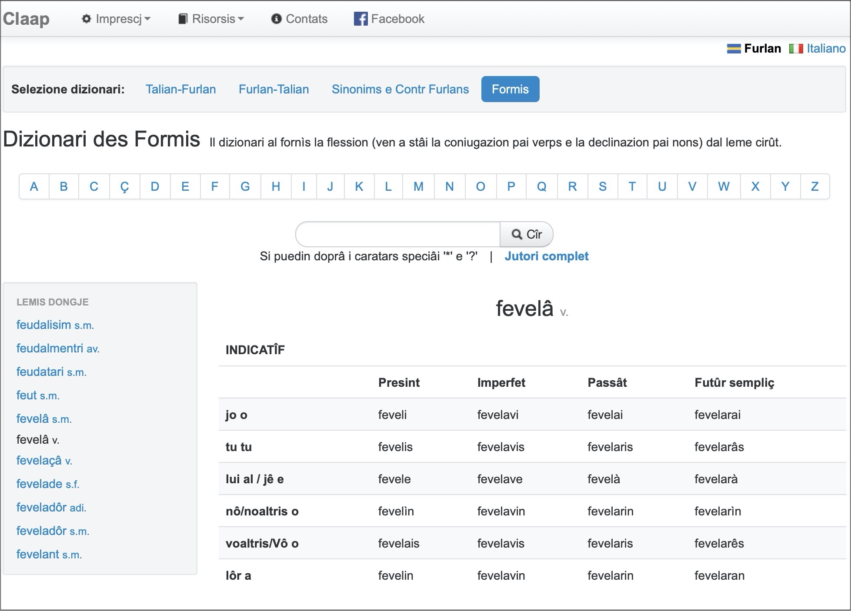
Task: Open the Contats page
Action: [299, 19]
